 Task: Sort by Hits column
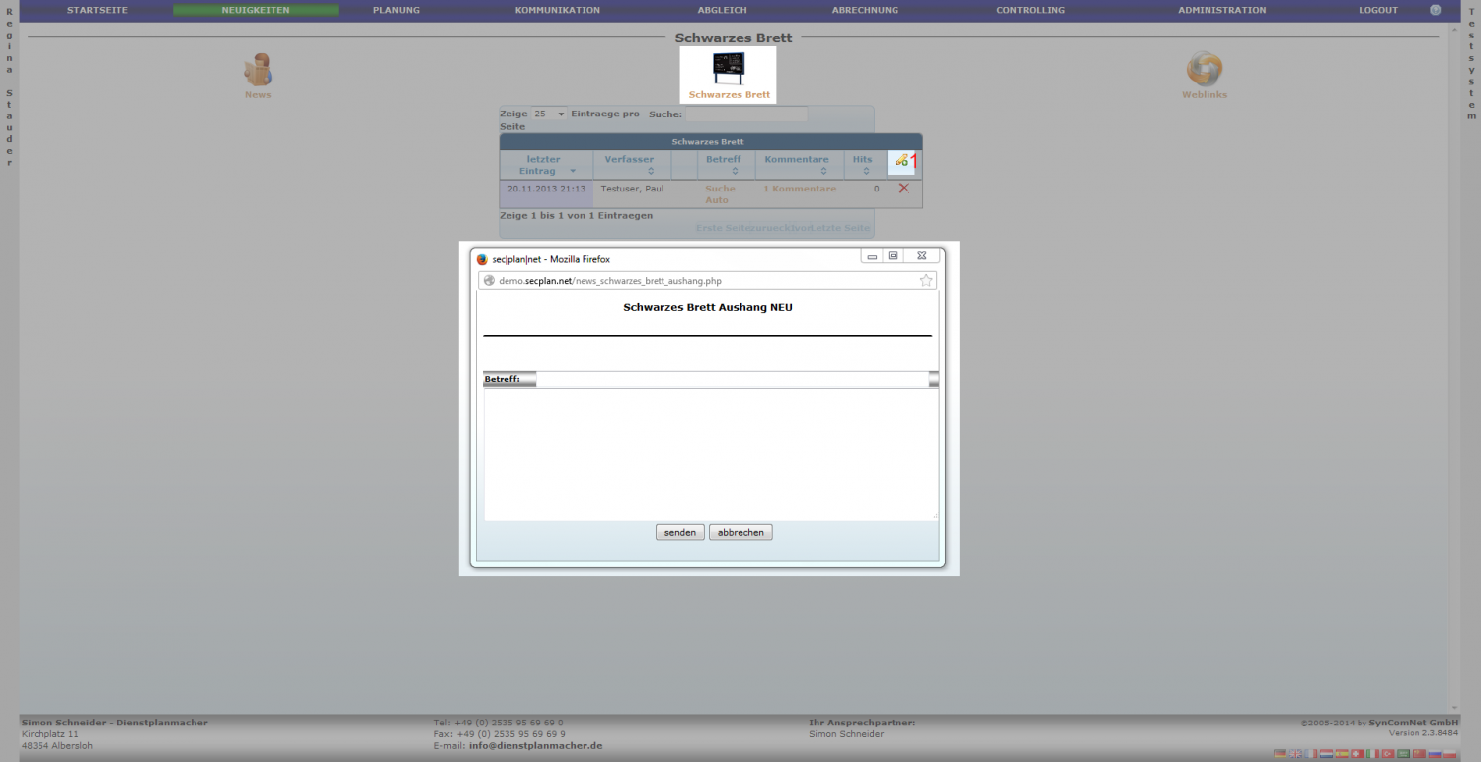click(863, 165)
